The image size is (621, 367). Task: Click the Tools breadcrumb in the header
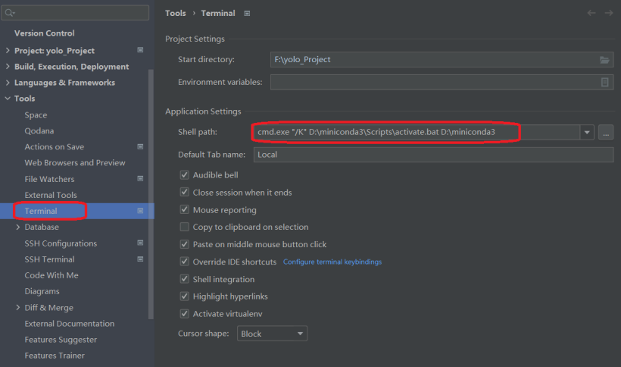coord(175,13)
